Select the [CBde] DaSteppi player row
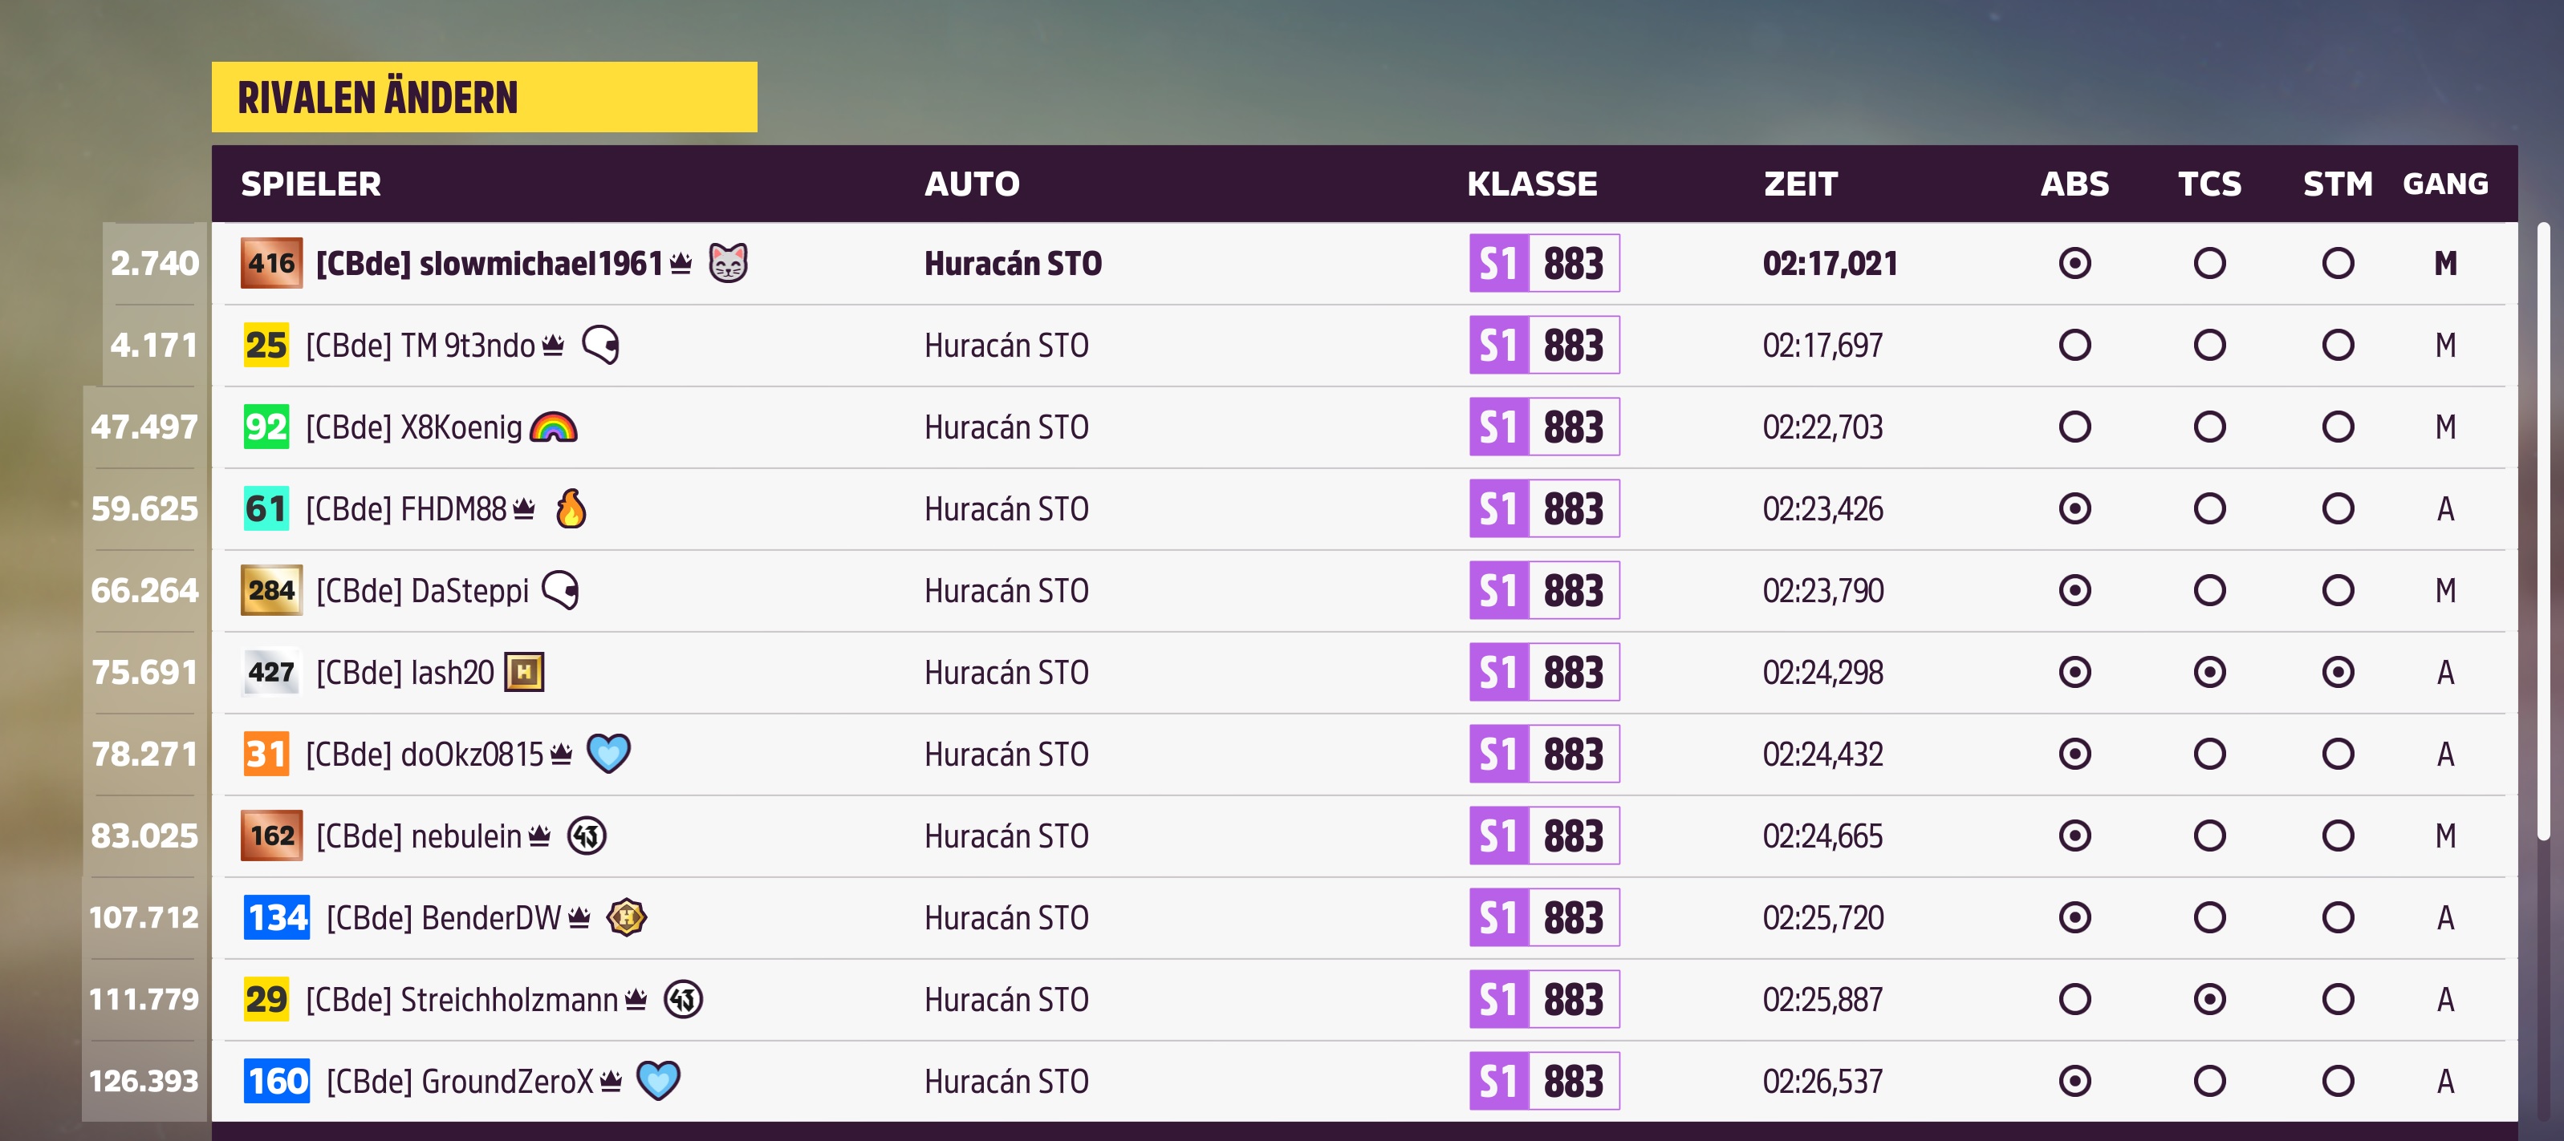 coord(1364,591)
